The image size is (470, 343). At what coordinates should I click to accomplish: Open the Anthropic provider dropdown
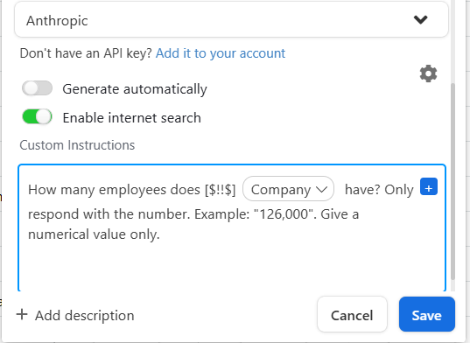(x=231, y=20)
